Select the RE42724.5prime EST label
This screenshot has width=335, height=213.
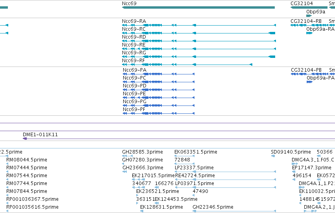pyautogui.click(x=195, y=176)
